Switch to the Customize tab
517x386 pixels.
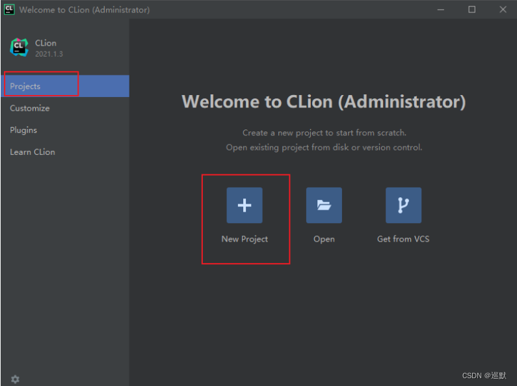(x=65, y=108)
